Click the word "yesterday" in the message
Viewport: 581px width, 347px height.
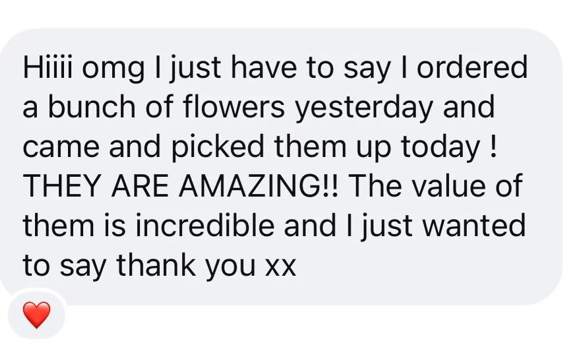coord(364,110)
